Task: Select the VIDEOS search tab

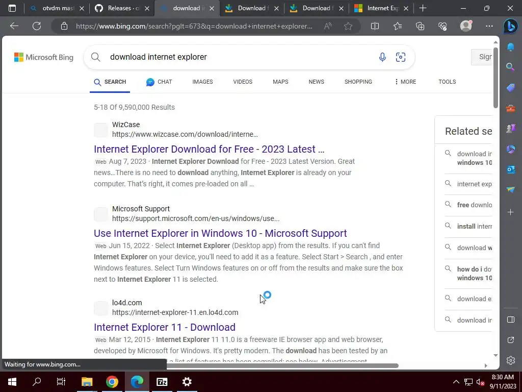Action: [x=243, y=82]
